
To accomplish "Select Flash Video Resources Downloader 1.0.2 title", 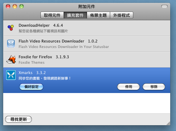I will [58, 41].
